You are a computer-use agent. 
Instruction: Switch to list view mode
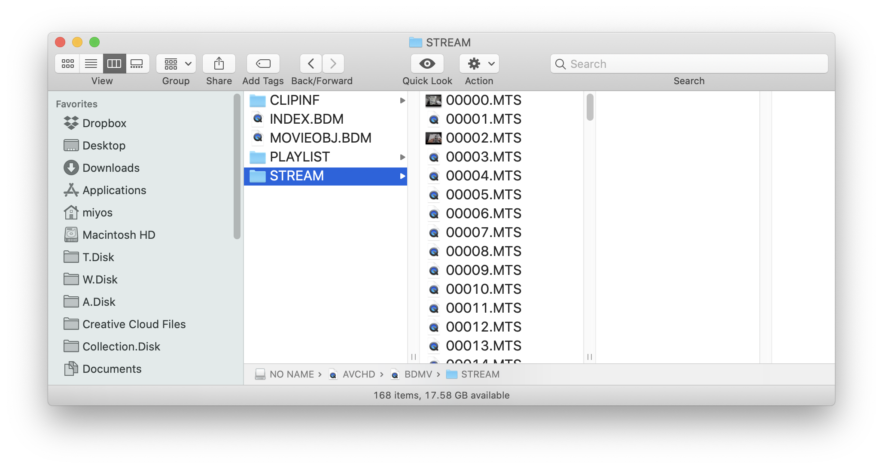coord(91,64)
